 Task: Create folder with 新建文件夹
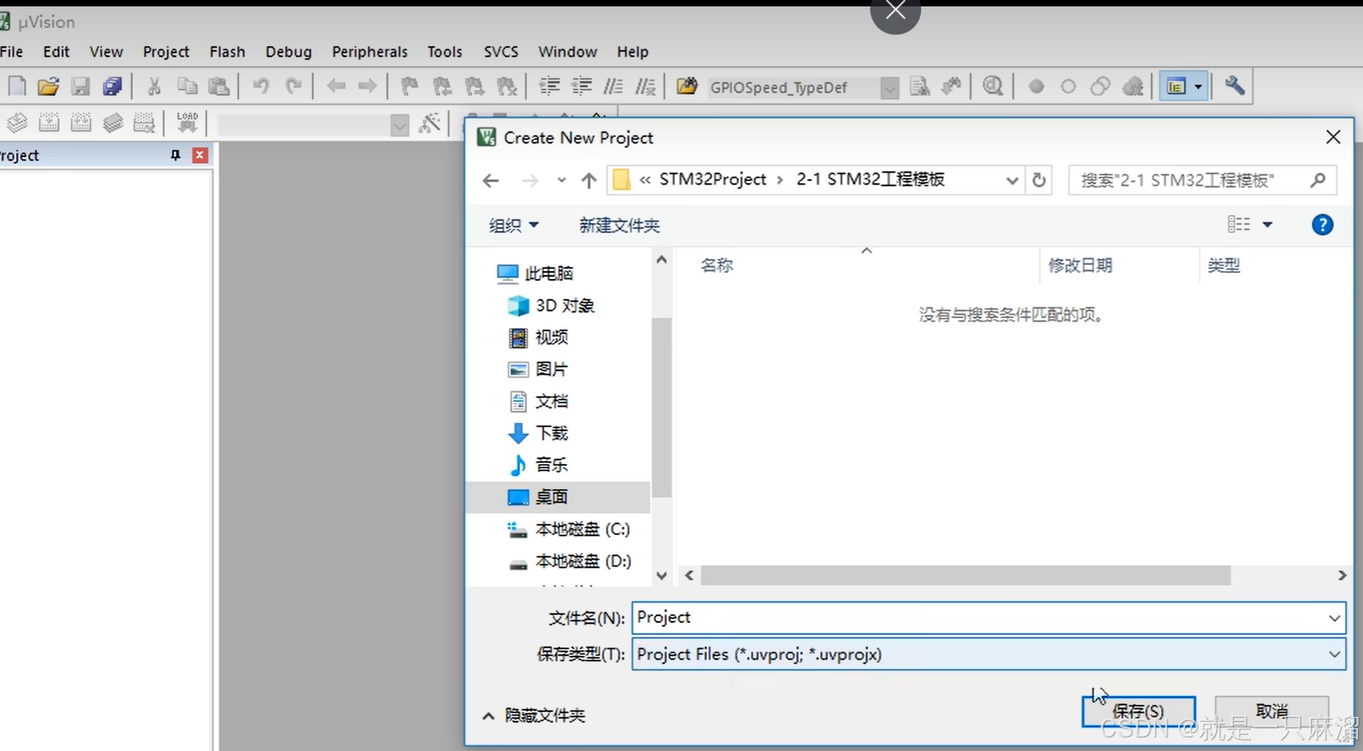(x=619, y=225)
